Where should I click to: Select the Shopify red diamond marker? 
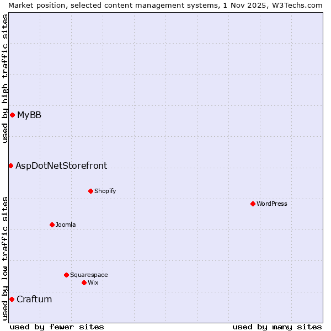[x=90, y=191]
